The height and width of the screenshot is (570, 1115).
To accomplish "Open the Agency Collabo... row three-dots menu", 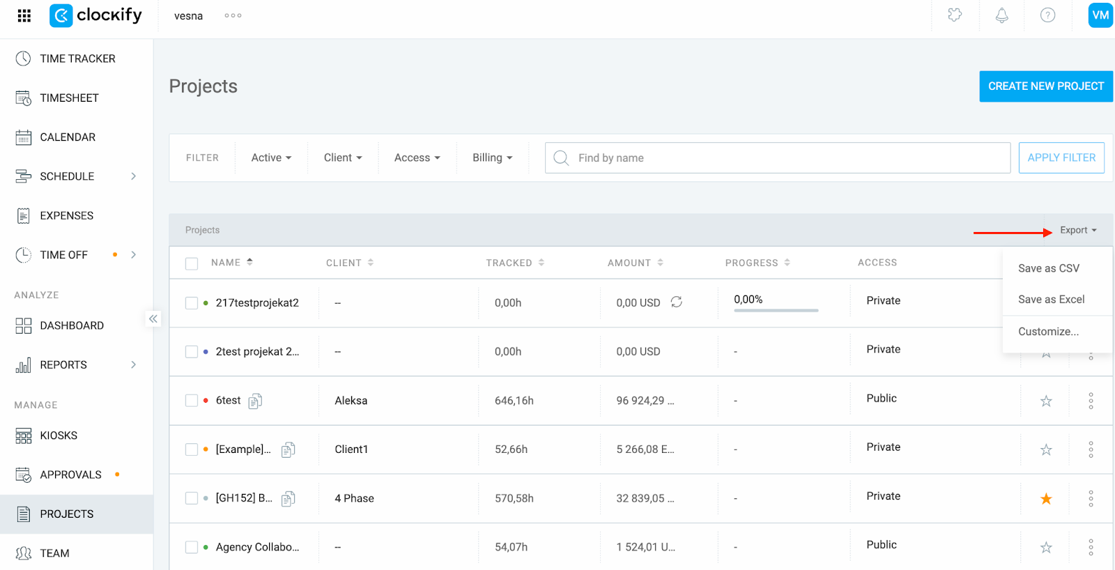I will [1091, 547].
